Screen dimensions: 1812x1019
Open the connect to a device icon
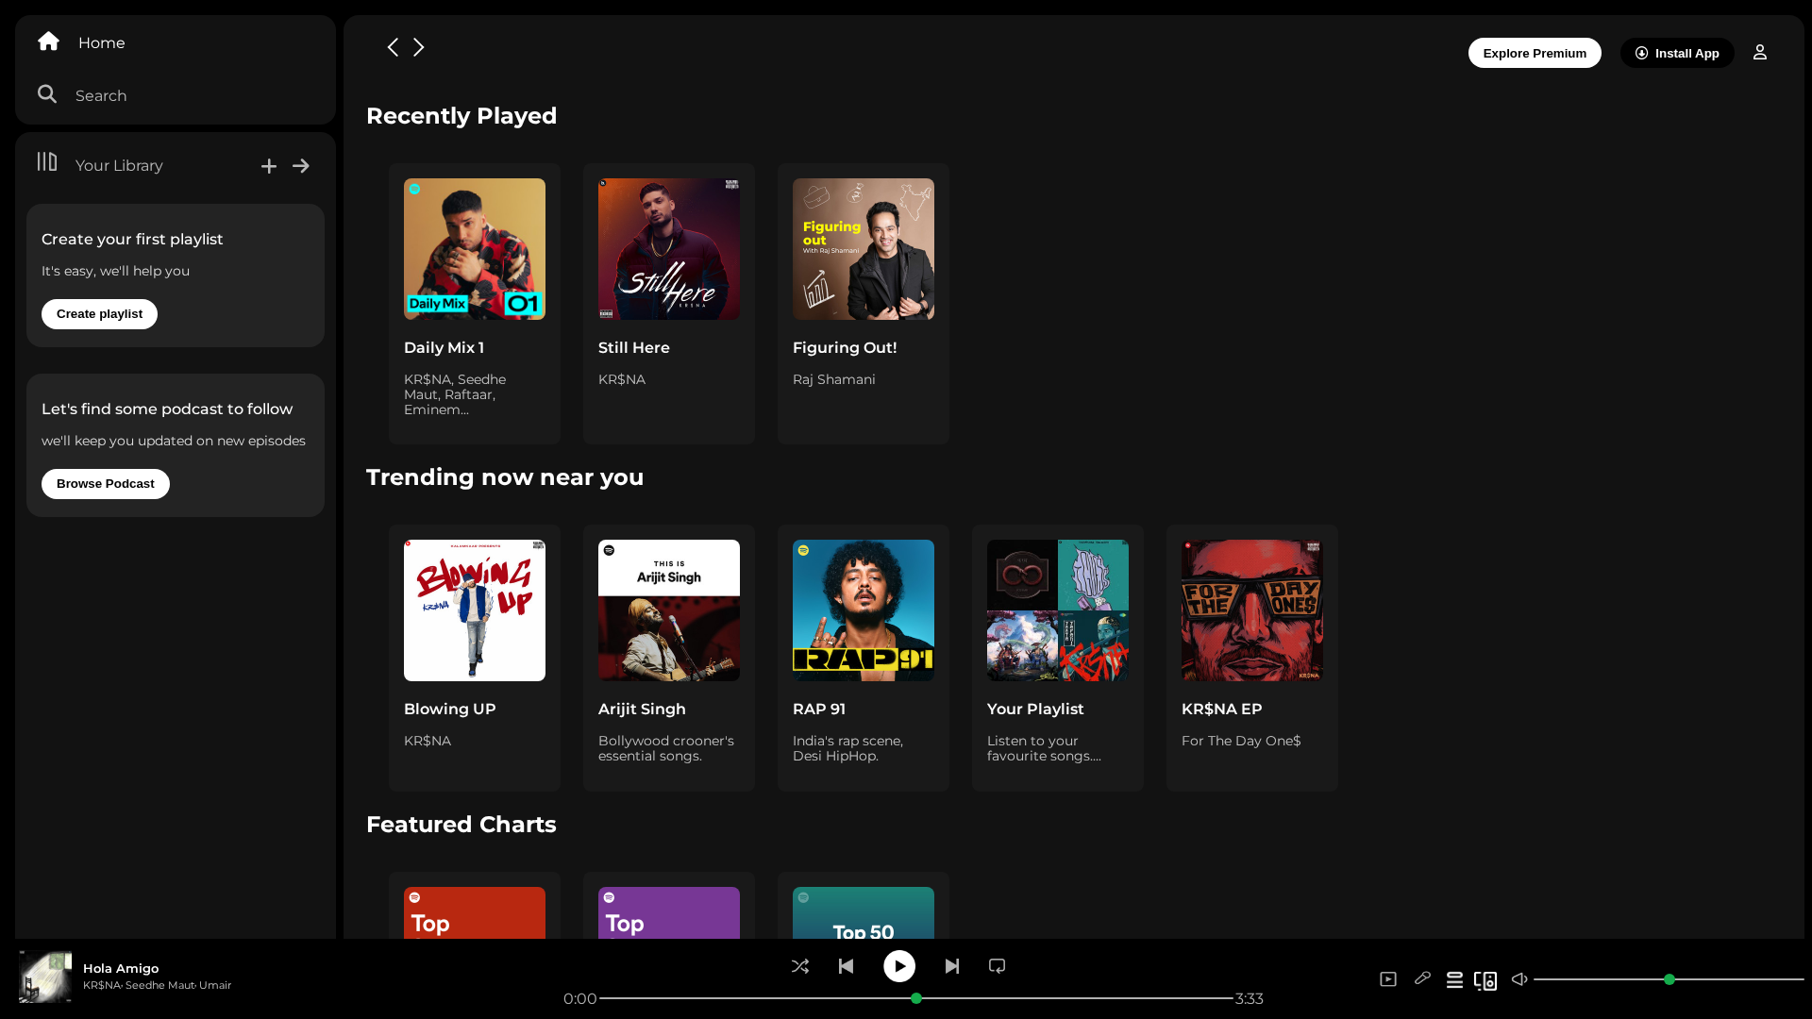(1485, 981)
